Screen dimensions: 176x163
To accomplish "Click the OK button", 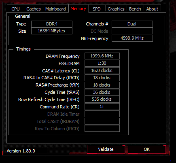I will [147, 149].
